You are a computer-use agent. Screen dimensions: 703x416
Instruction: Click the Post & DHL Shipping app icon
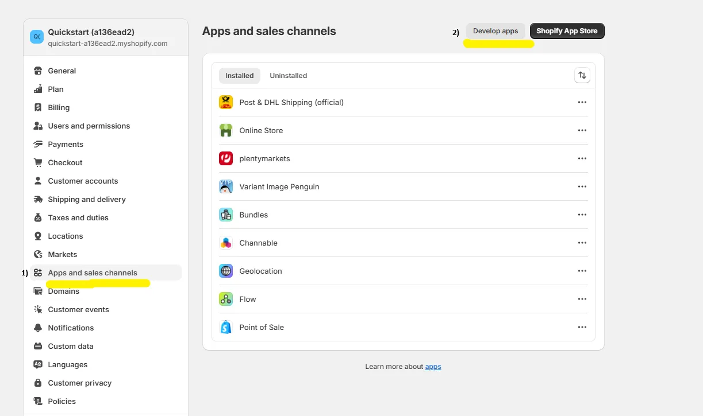226,102
